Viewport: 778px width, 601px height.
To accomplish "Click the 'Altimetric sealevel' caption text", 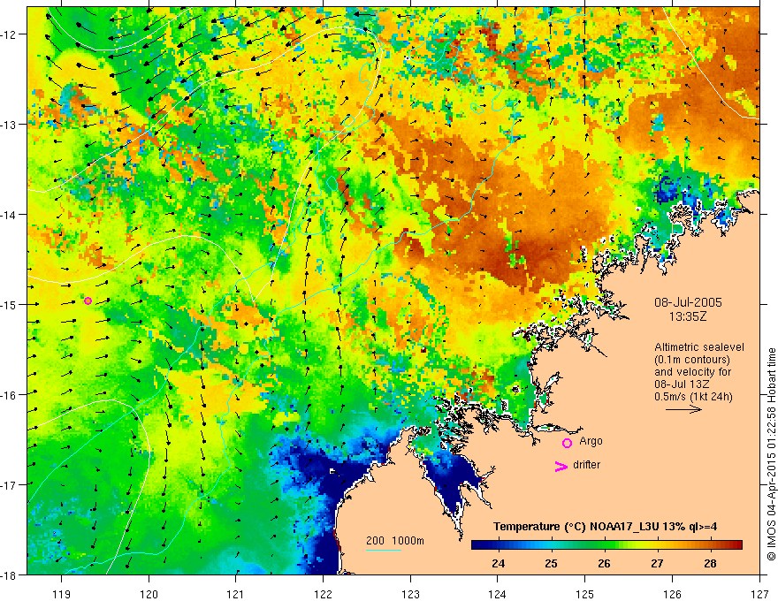I will [699, 347].
